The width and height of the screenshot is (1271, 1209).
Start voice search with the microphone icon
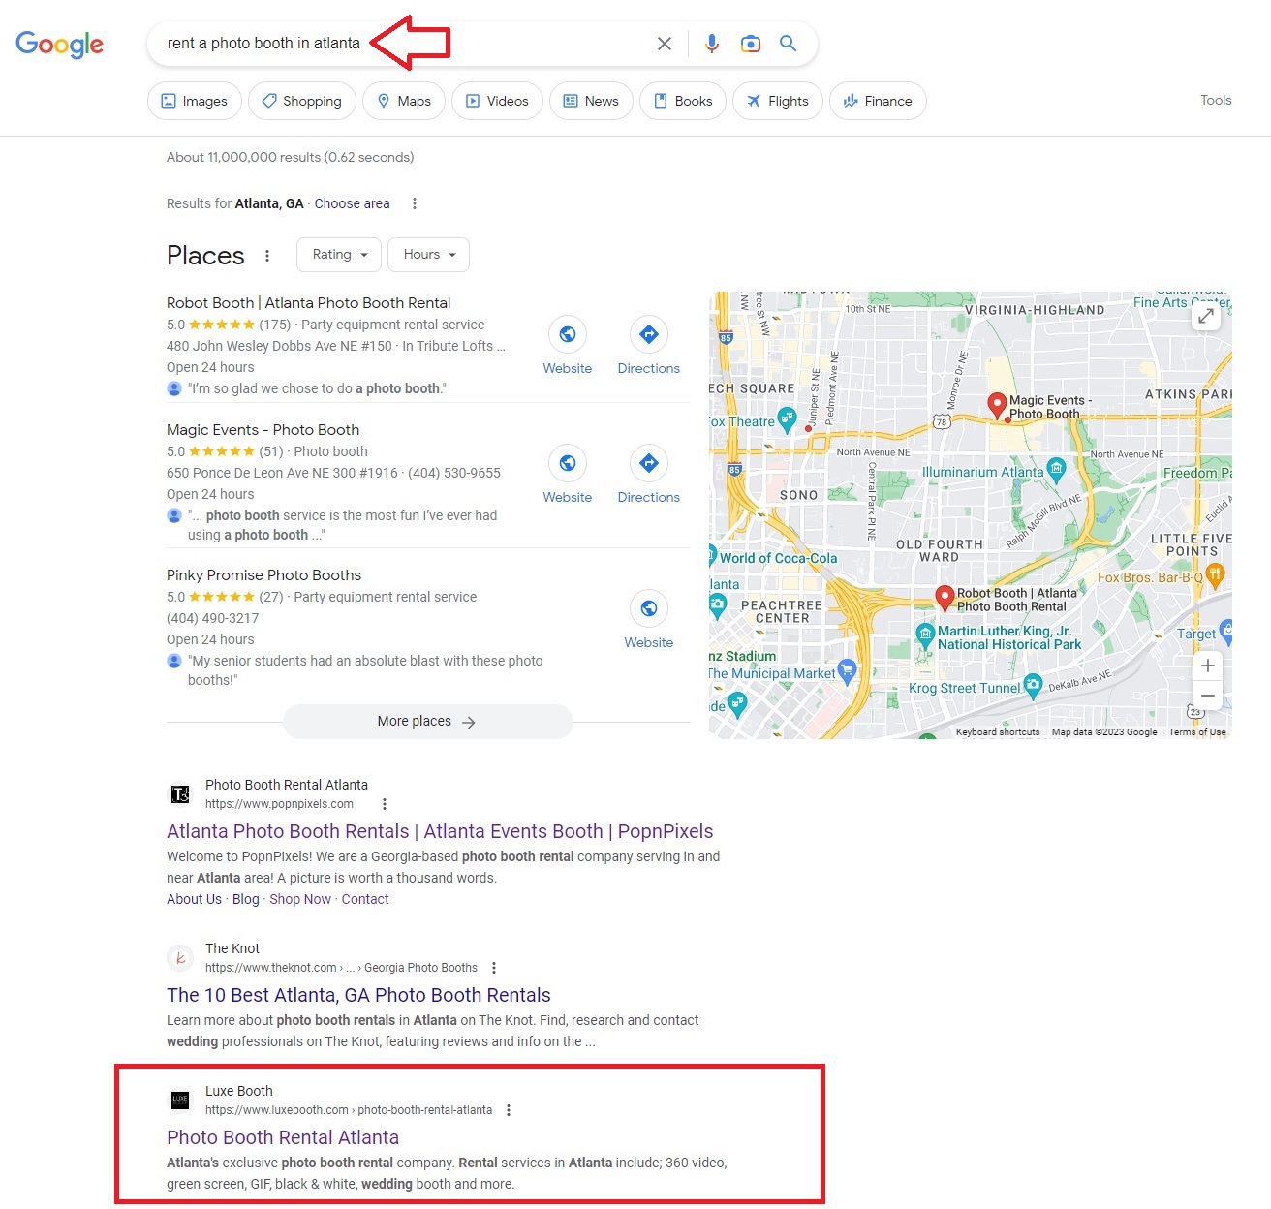point(712,44)
